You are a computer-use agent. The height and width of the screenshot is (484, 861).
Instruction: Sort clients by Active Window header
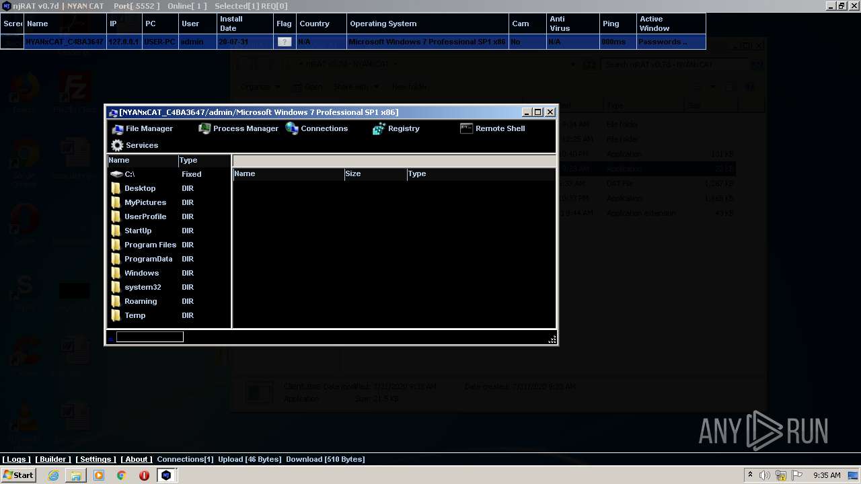pos(671,24)
